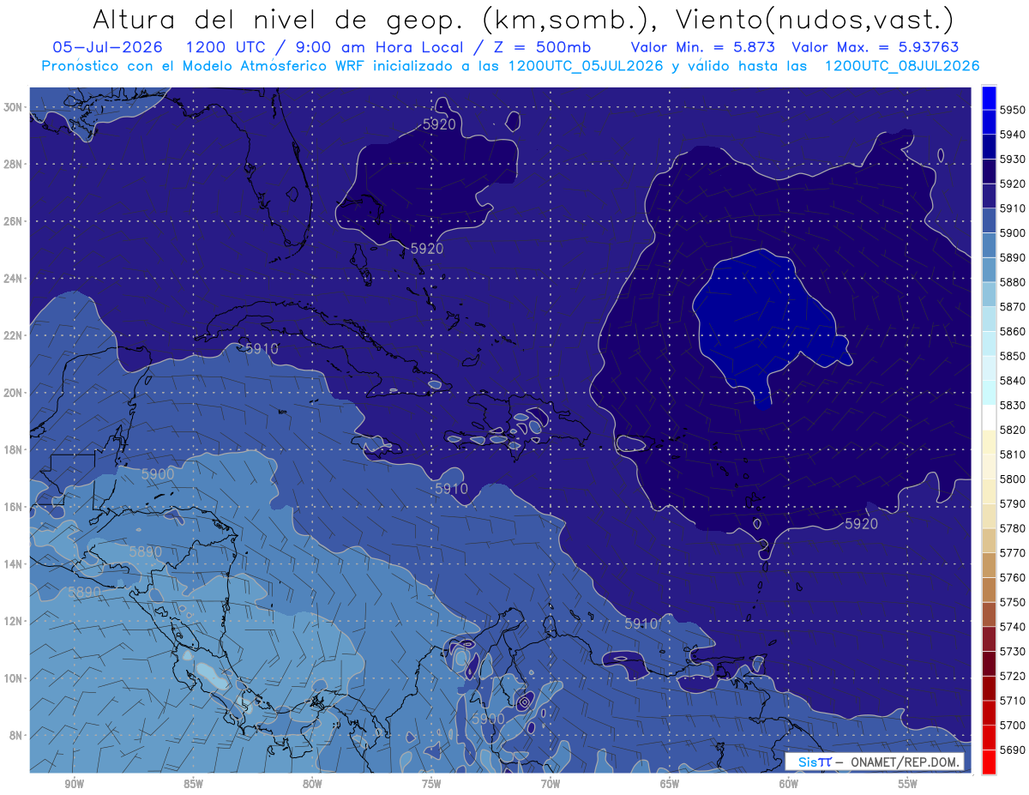
Task: Click the 5880 value on the color scale
Action: [1013, 282]
